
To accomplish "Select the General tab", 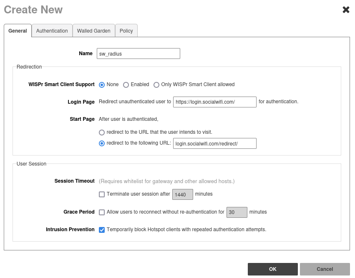I will click(18, 31).
